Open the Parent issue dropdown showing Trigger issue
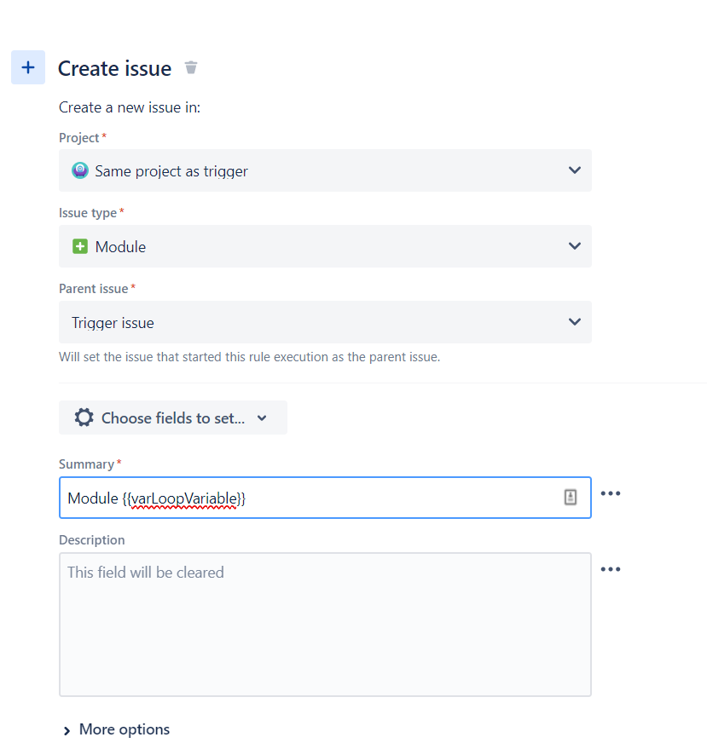Viewport: 707px width, 743px height. (325, 322)
